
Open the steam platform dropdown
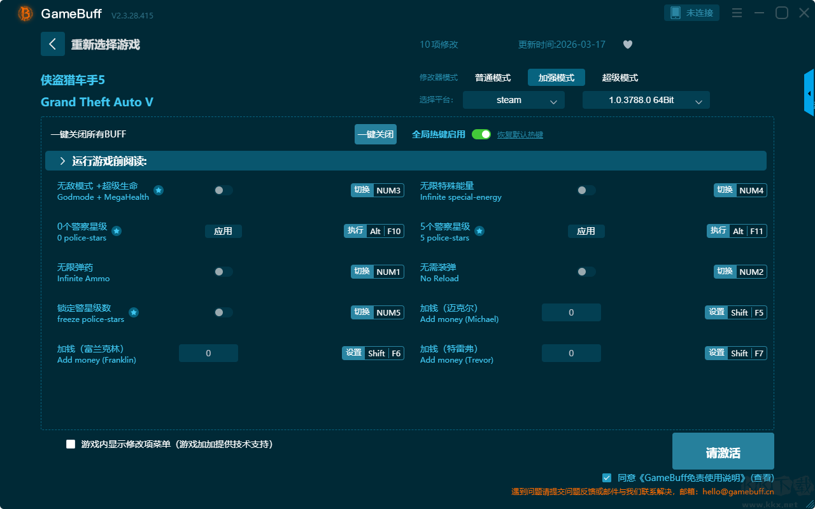pyautogui.click(x=514, y=100)
